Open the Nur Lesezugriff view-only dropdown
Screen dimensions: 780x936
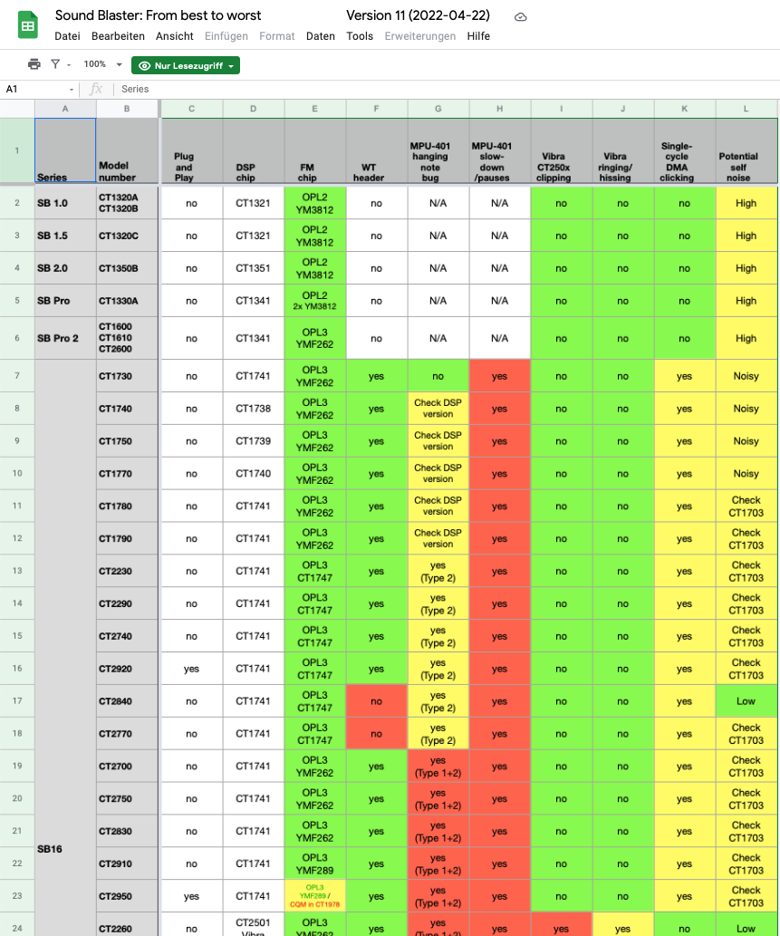[186, 65]
